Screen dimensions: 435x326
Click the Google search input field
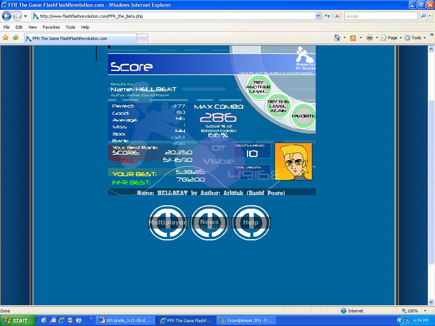click(x=381, y=16)
